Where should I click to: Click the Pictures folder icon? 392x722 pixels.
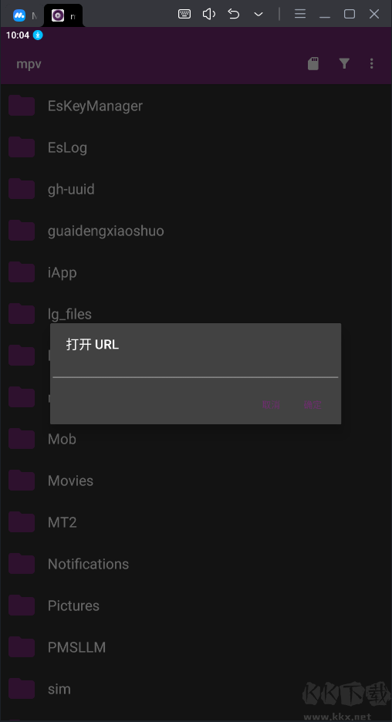(x=22, y=606)
